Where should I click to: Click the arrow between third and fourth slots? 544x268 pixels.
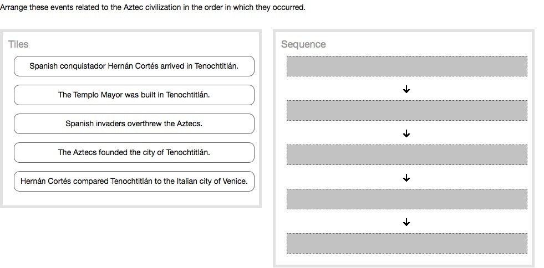tap(406, 177)
